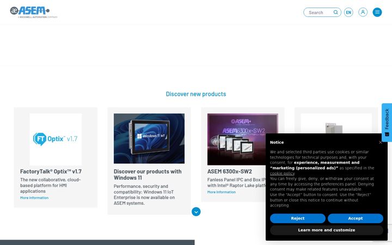Click the Windows 11 IoT product image

(x=149, y=138)
